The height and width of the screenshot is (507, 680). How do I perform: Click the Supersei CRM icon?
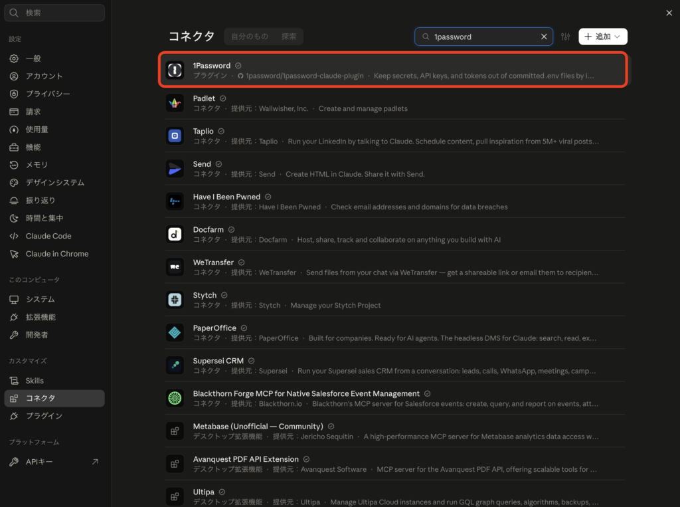[x=175, y=365]
